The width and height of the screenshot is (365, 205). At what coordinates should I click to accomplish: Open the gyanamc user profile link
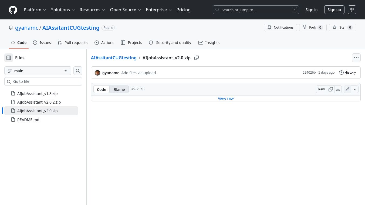tap(27, 28)
